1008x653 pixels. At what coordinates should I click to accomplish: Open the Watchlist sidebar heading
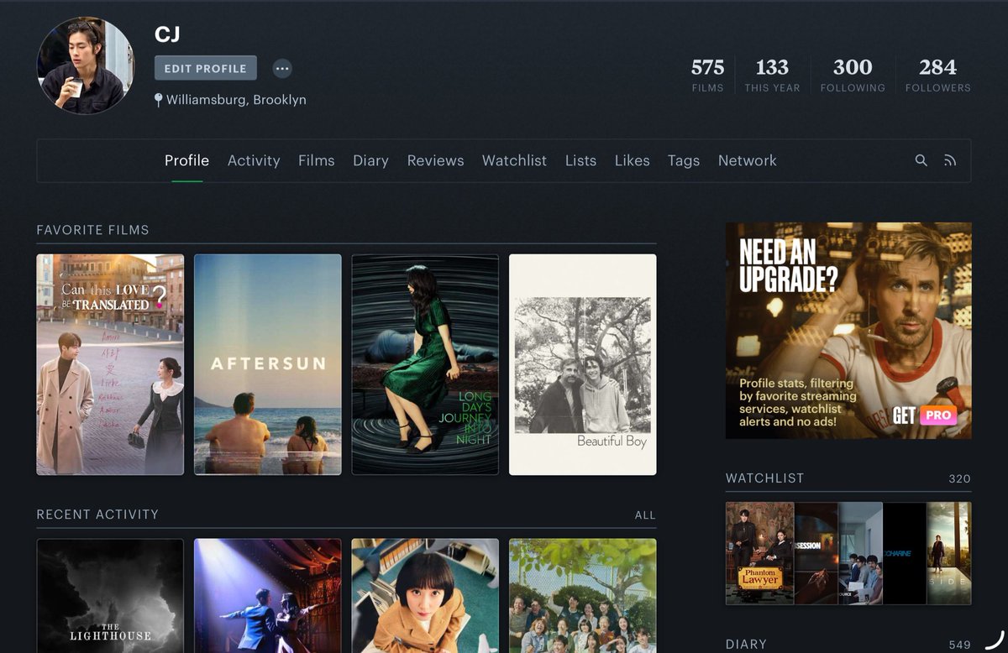click(765, 478)
